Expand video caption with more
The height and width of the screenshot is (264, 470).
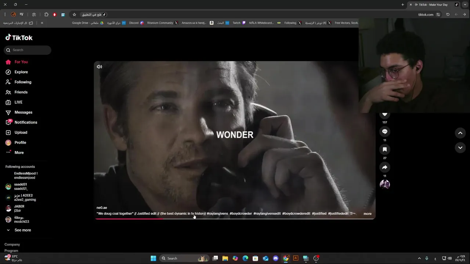368,214
